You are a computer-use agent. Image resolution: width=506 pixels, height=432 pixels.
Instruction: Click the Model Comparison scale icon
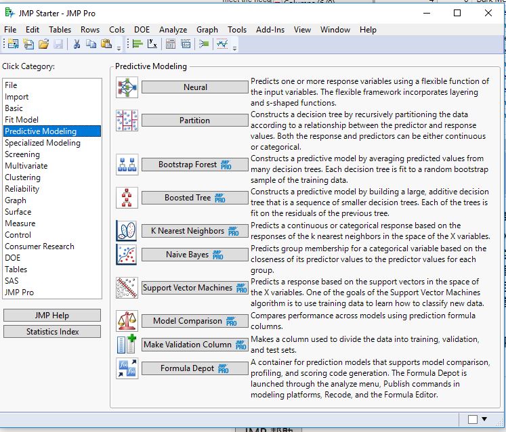pyautogui.click(x=127, y=321)
